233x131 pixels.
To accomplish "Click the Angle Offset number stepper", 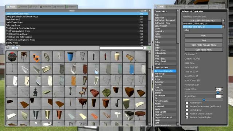I will 222,96.
